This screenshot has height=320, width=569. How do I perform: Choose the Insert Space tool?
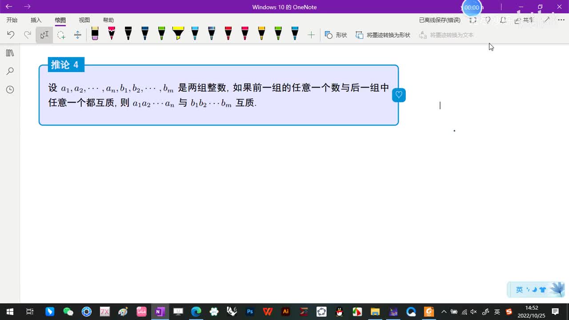pos(77,35)
